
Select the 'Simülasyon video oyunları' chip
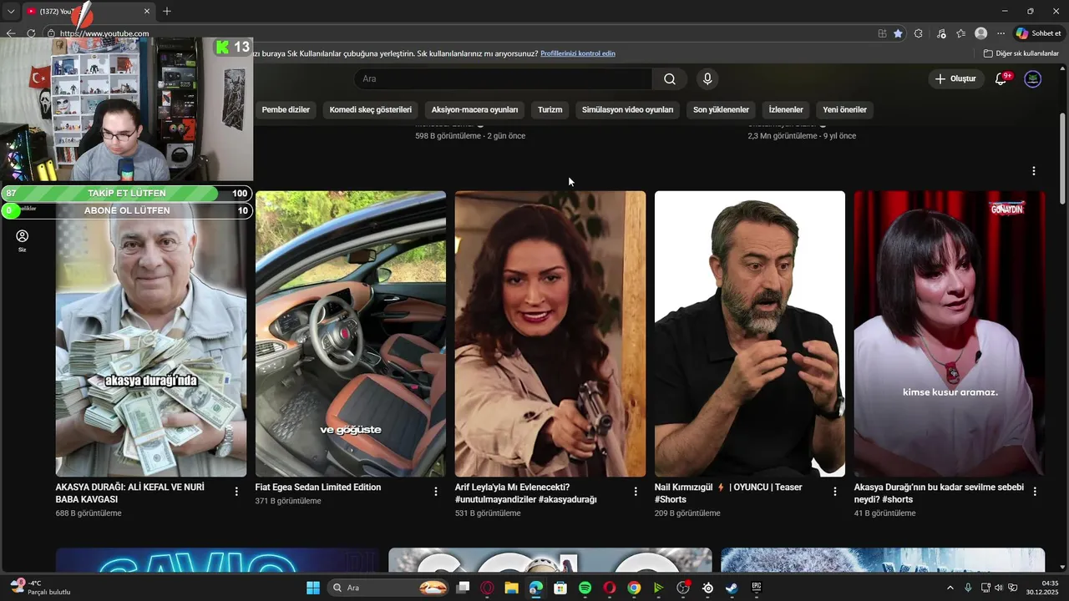point(627,109)
